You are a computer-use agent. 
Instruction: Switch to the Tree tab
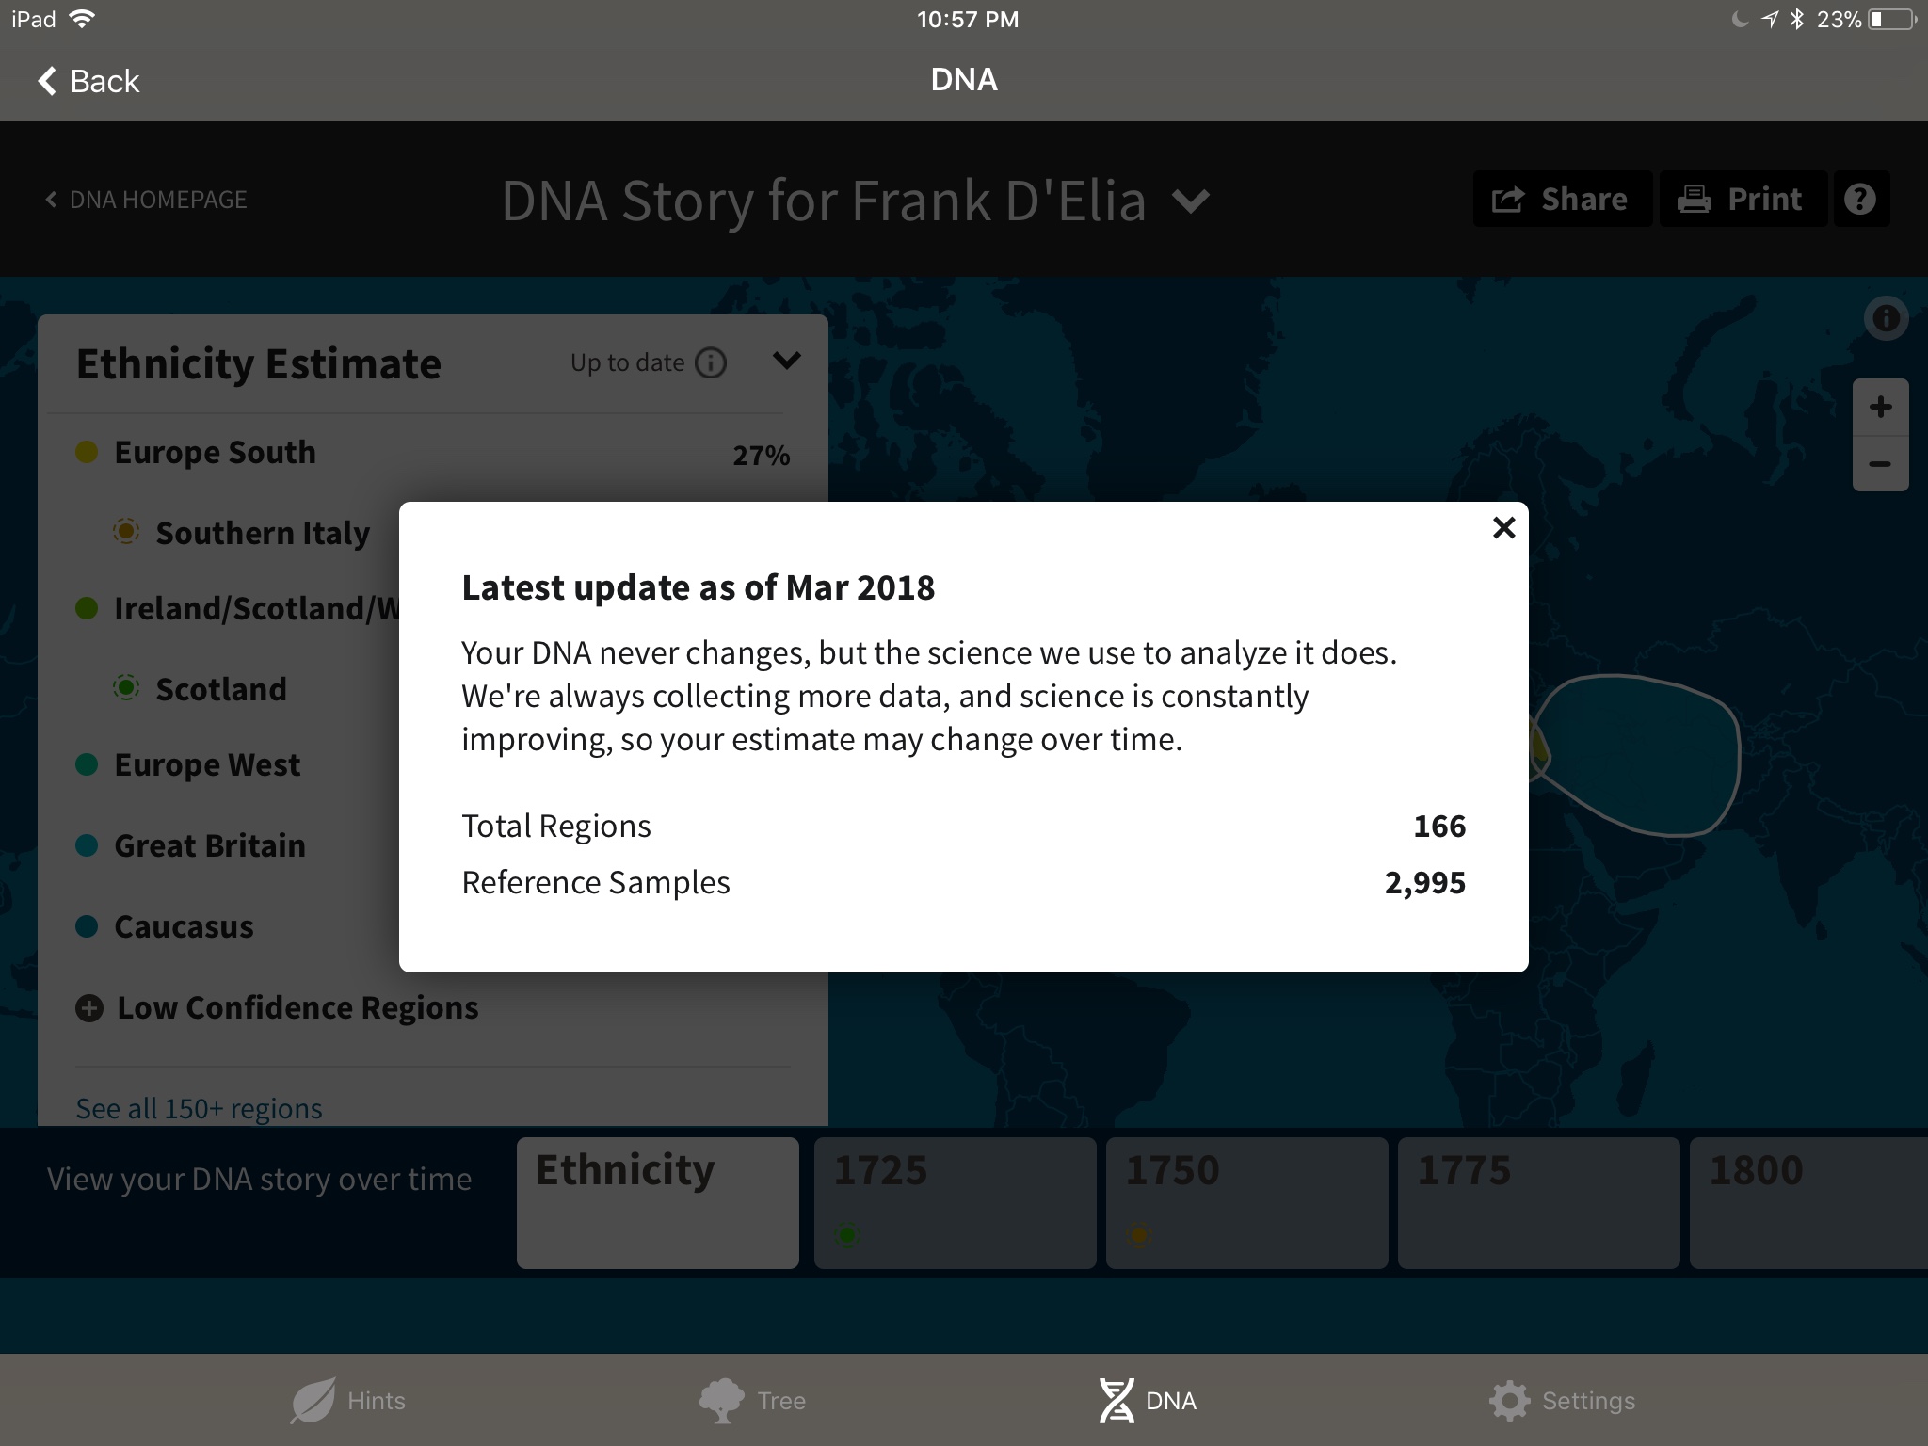752,1401
